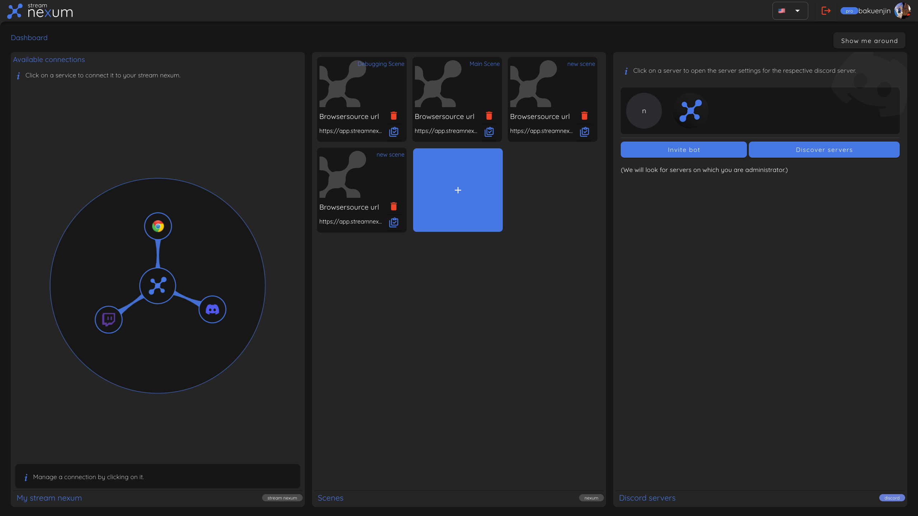Copy the new scene's browsersource URL
Image resolution: width=918 pixels, height=516 pixels.
click(x=585, y=132)
